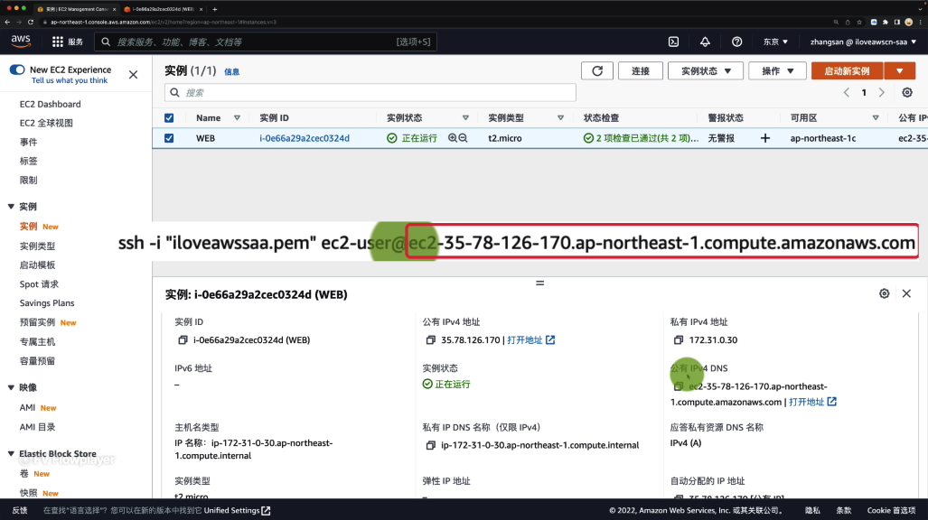928x520 pixels.
Task: Sort by availability zone column
Action: [876, 118]
